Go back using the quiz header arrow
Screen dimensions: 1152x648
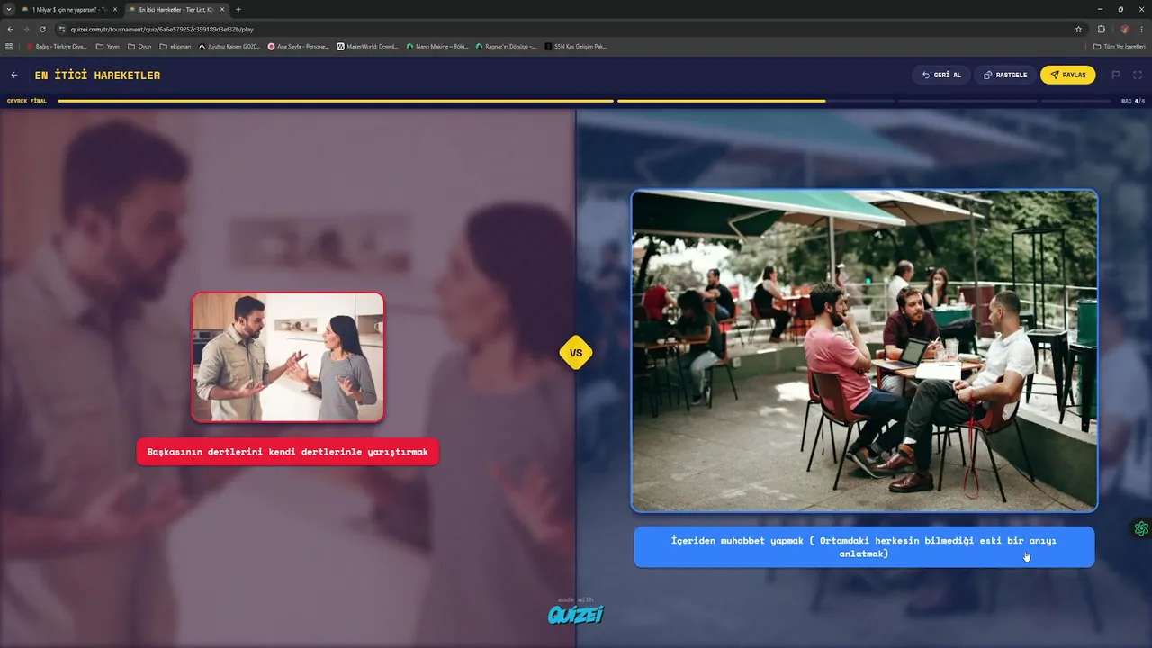(14, 76)
